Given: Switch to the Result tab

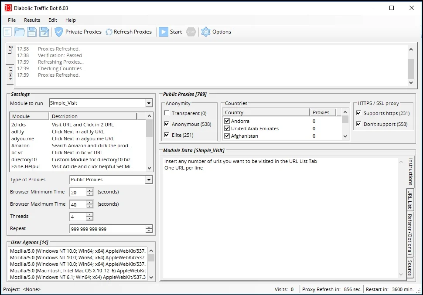Looking at the screenshot, I should (10, 74).
